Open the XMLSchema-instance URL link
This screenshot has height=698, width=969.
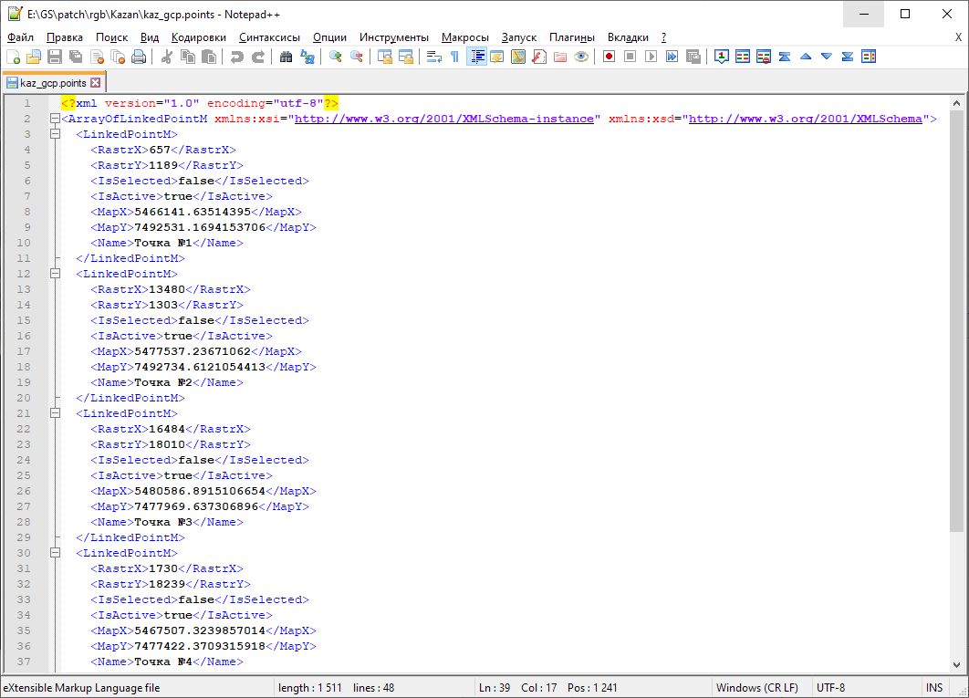(x=443, y=119)
